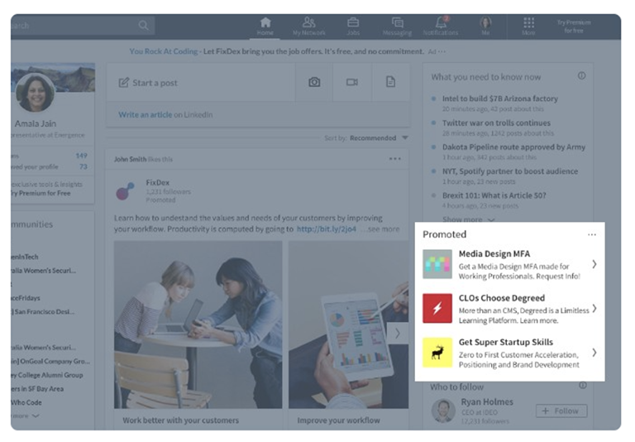635x442 pixels.
Task: Open the Home tab
Action: pos(265,26)
